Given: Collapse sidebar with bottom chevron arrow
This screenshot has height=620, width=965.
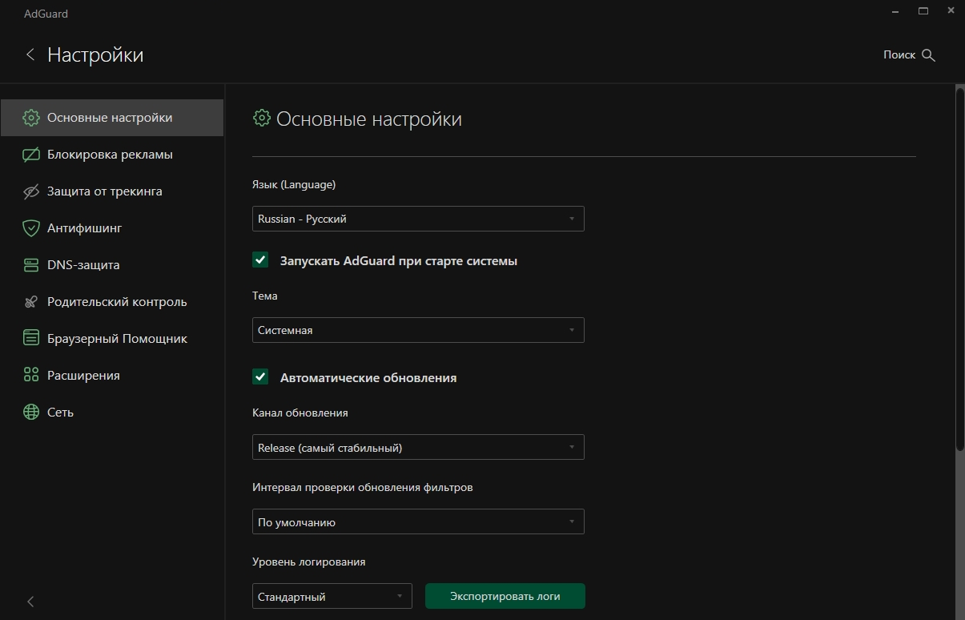Looking at the screenshot, I should 30,602.
